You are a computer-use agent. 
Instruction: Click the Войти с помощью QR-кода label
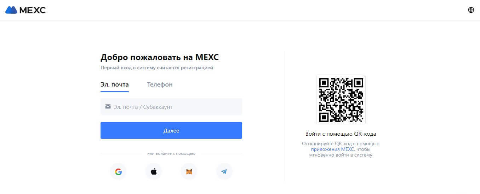(341, 134)
